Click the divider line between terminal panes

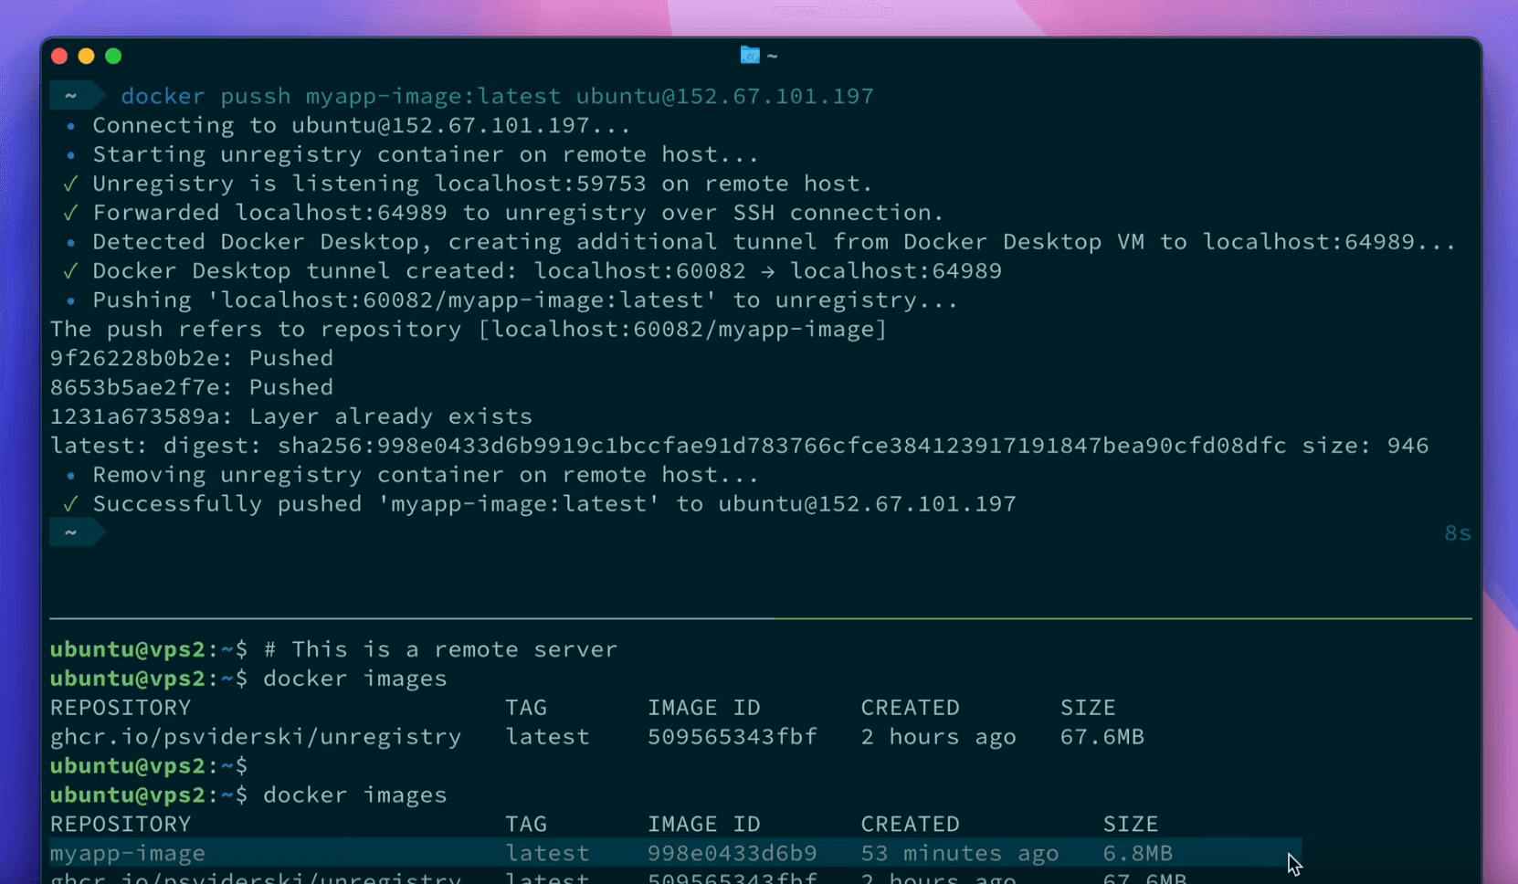[760, 619]
